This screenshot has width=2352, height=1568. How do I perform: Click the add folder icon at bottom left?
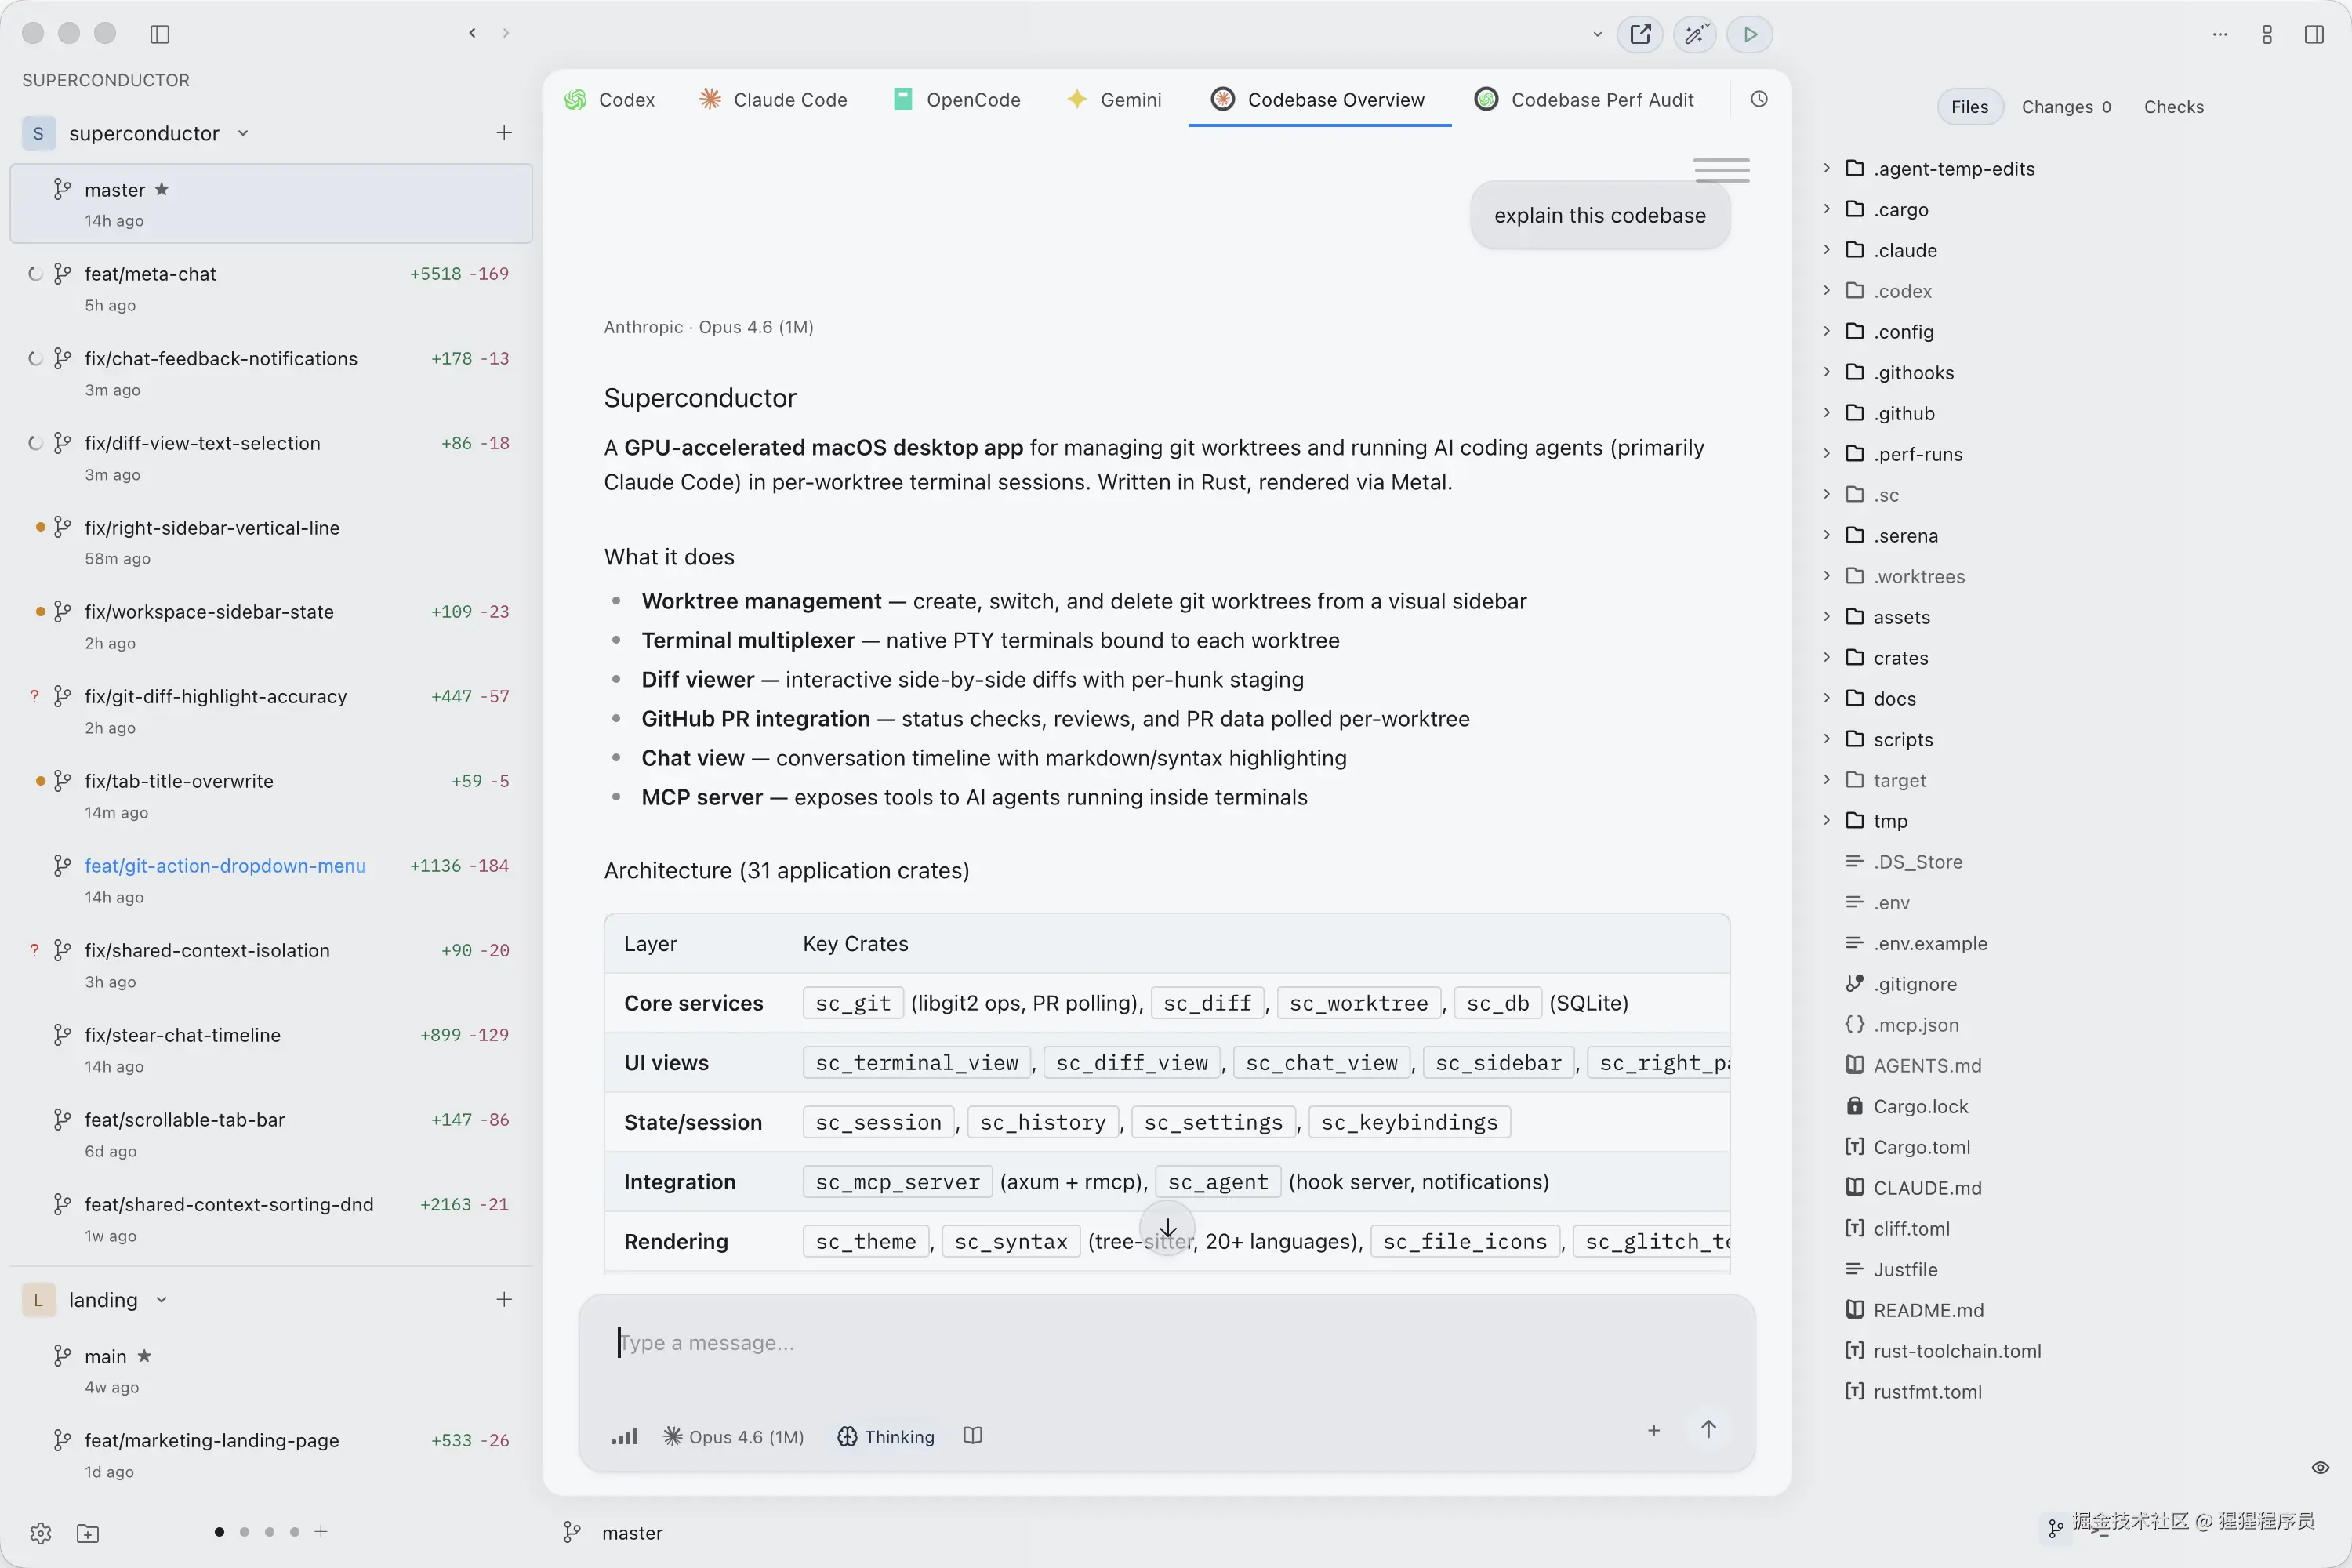click(x=88, y=1533)
